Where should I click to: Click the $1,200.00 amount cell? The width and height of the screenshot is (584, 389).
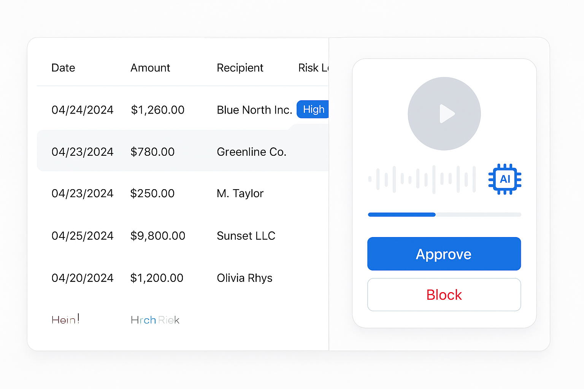(157, 278)
